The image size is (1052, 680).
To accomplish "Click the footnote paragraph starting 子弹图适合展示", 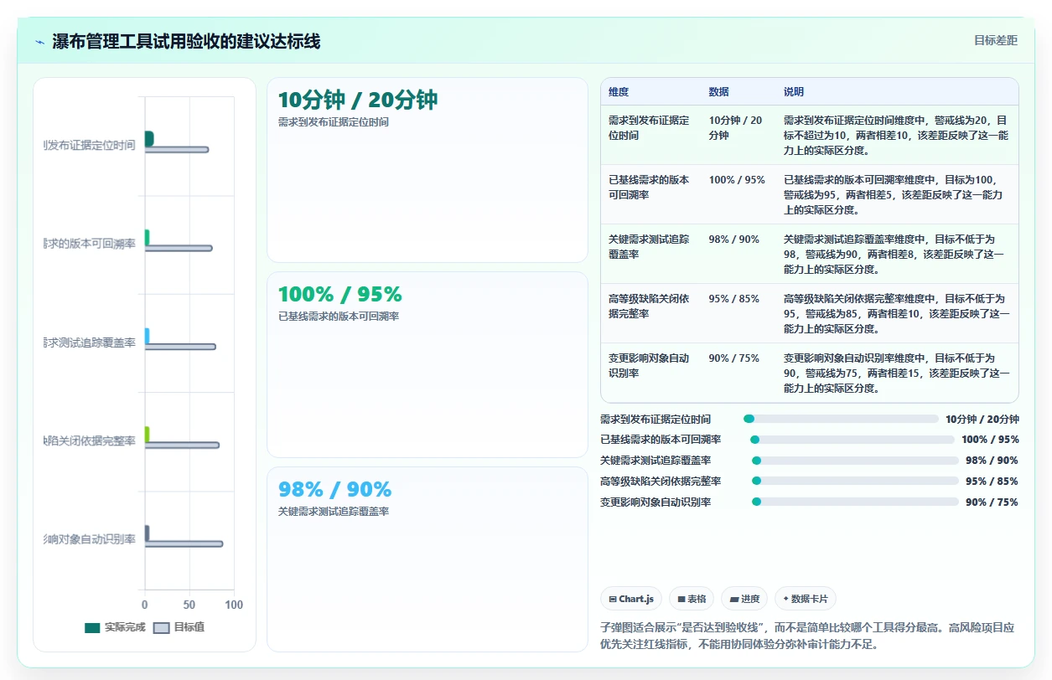I will 810,636.
